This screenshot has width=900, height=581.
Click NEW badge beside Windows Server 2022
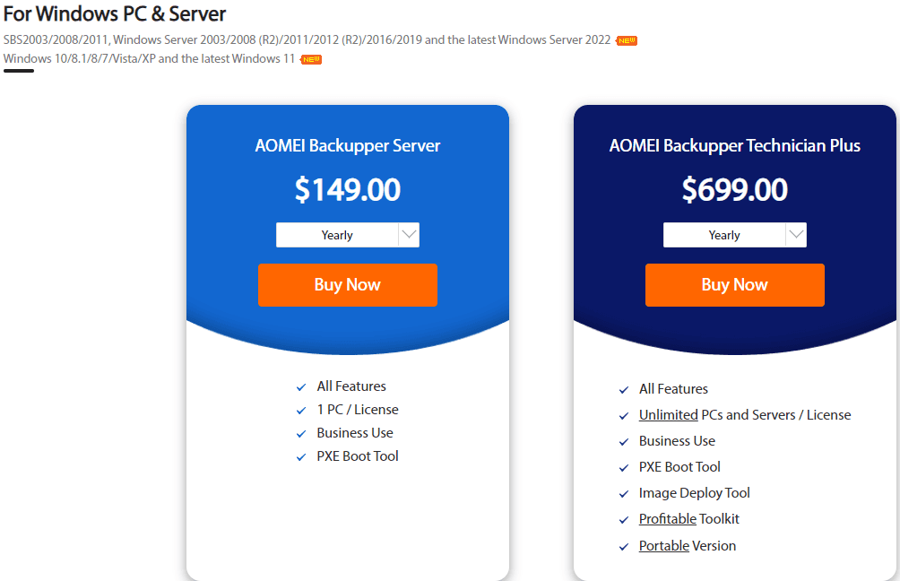pos(627,40)
